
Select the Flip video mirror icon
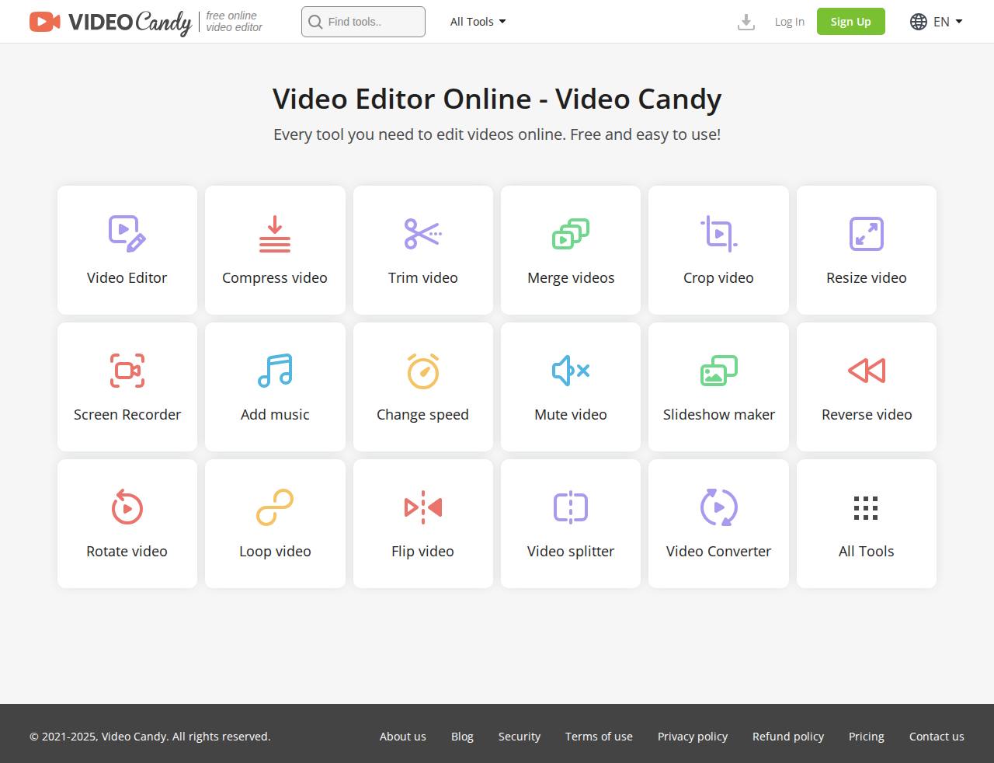(x=422, y=507)
